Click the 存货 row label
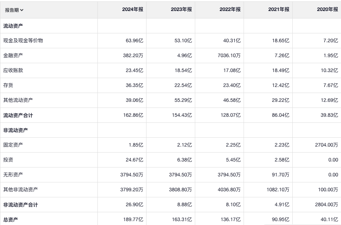The image size is (341, 225). click(8, 86)
